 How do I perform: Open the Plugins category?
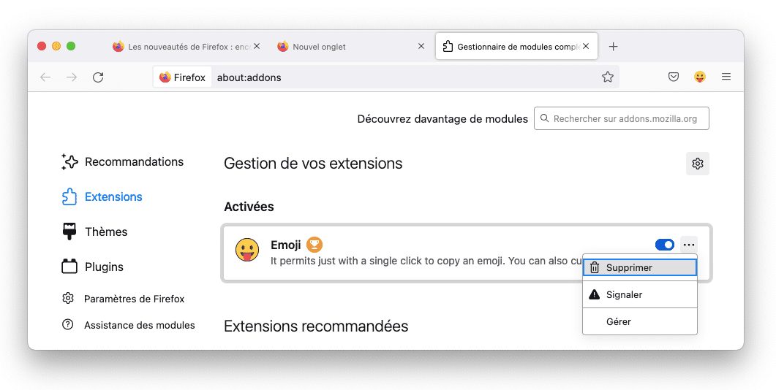coord(93,267)
